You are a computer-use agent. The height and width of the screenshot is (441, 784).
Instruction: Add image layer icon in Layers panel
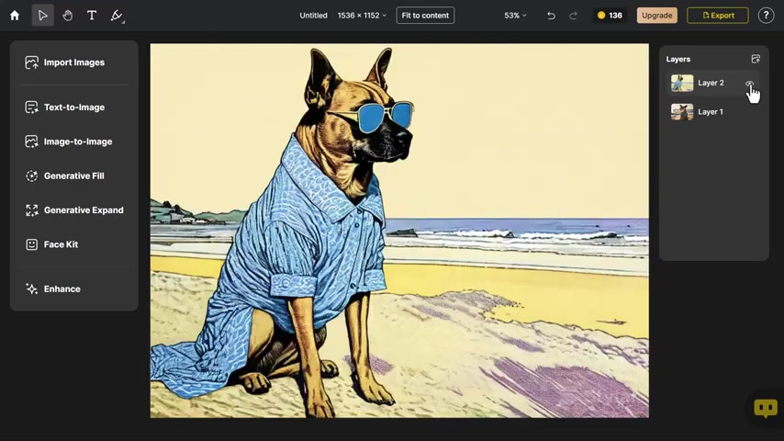[756, 59]
